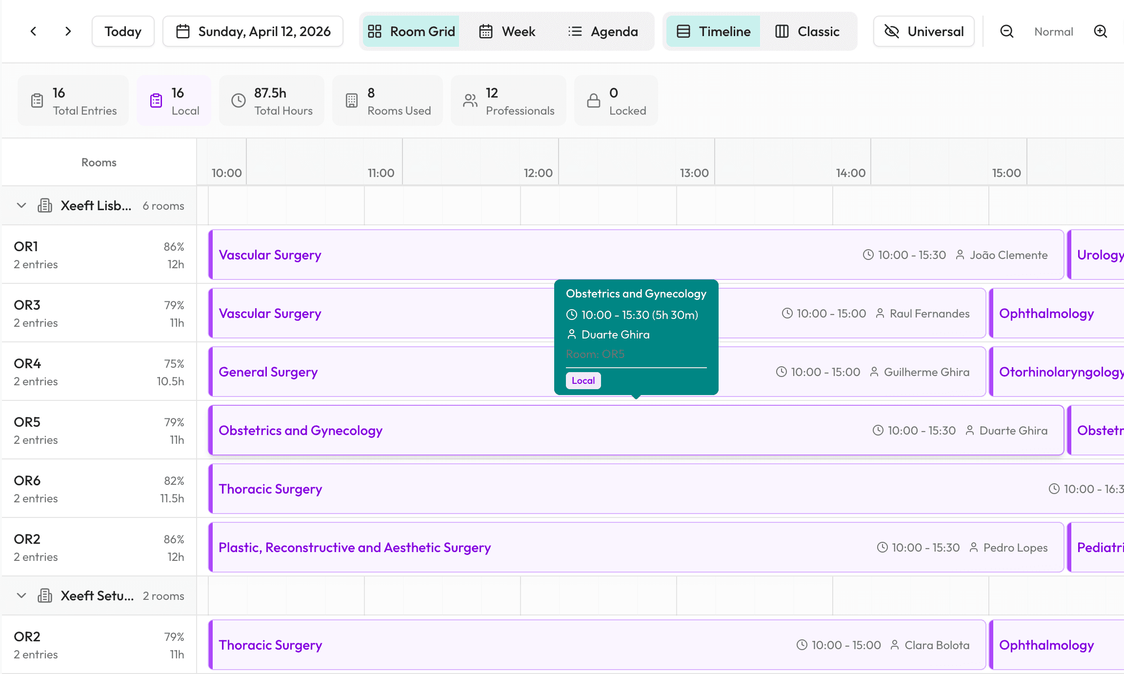Collapse the Xeeft Setubal rooms group
1124x674 pixels.
pyautogui.click(x=20, y=595)
